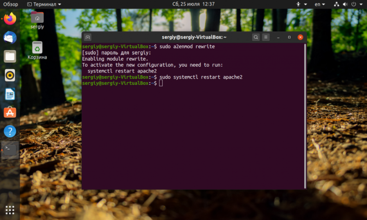Image resolution: width=367 pixels, height=220 pixels.
Task: Open the terminal search button
Action: 256,37
